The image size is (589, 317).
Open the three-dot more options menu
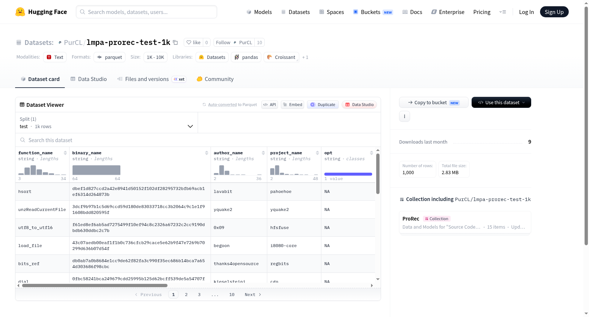(405, 116)
